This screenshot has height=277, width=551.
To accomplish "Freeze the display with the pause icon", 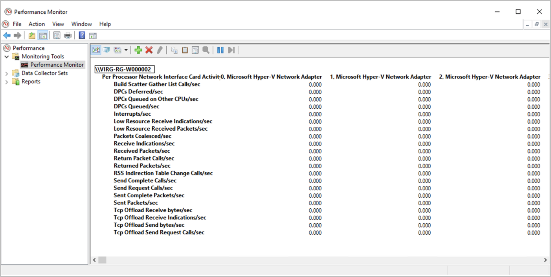I will click(220, 50).
